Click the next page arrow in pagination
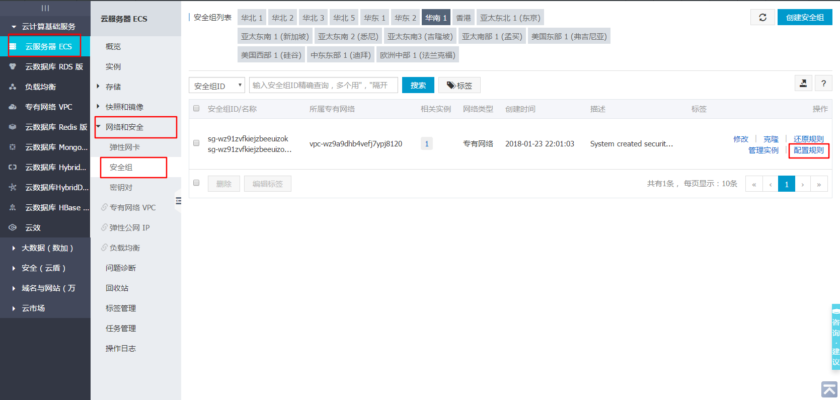Image resolution: width=840 pixels, height=400 pixels. pos(803,184)
